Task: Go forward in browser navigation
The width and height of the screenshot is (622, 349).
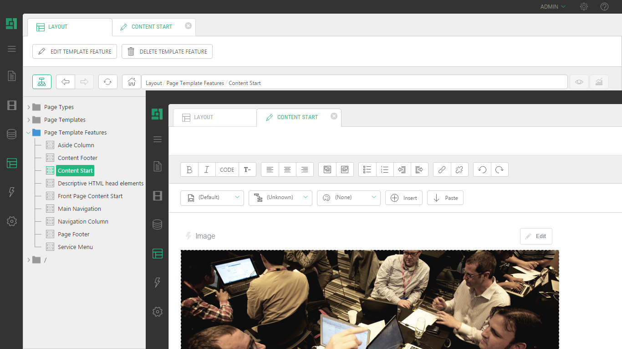Action: point(84,82)
